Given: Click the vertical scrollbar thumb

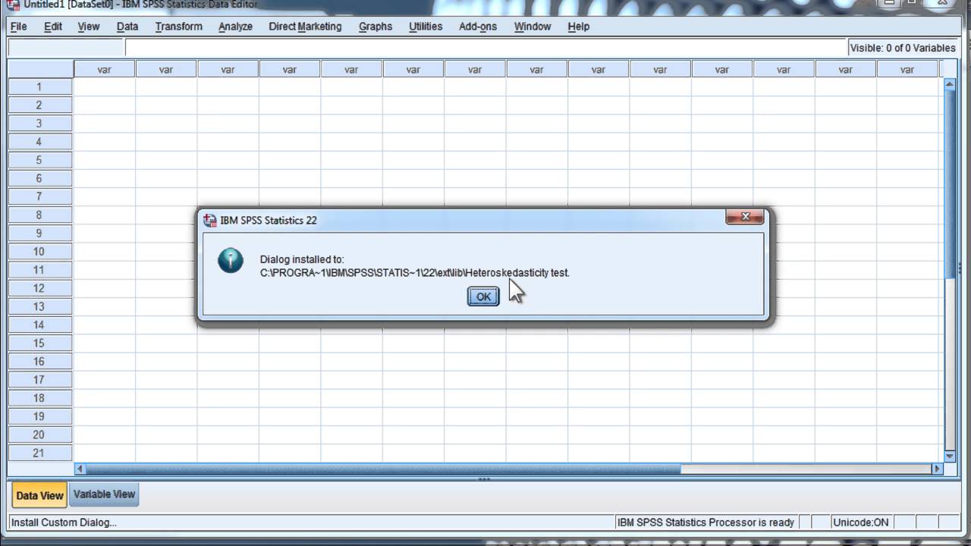Looking at the screenshot, I should coord(949,184).
